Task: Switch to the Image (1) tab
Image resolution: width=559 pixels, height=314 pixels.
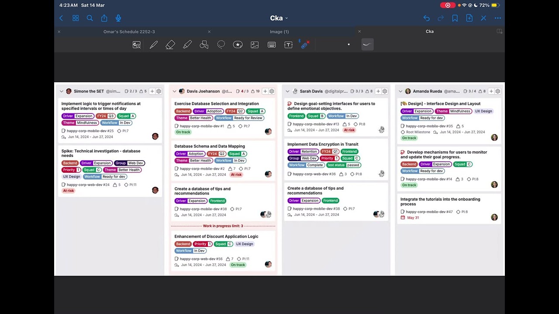Action: tap(279, 31)
